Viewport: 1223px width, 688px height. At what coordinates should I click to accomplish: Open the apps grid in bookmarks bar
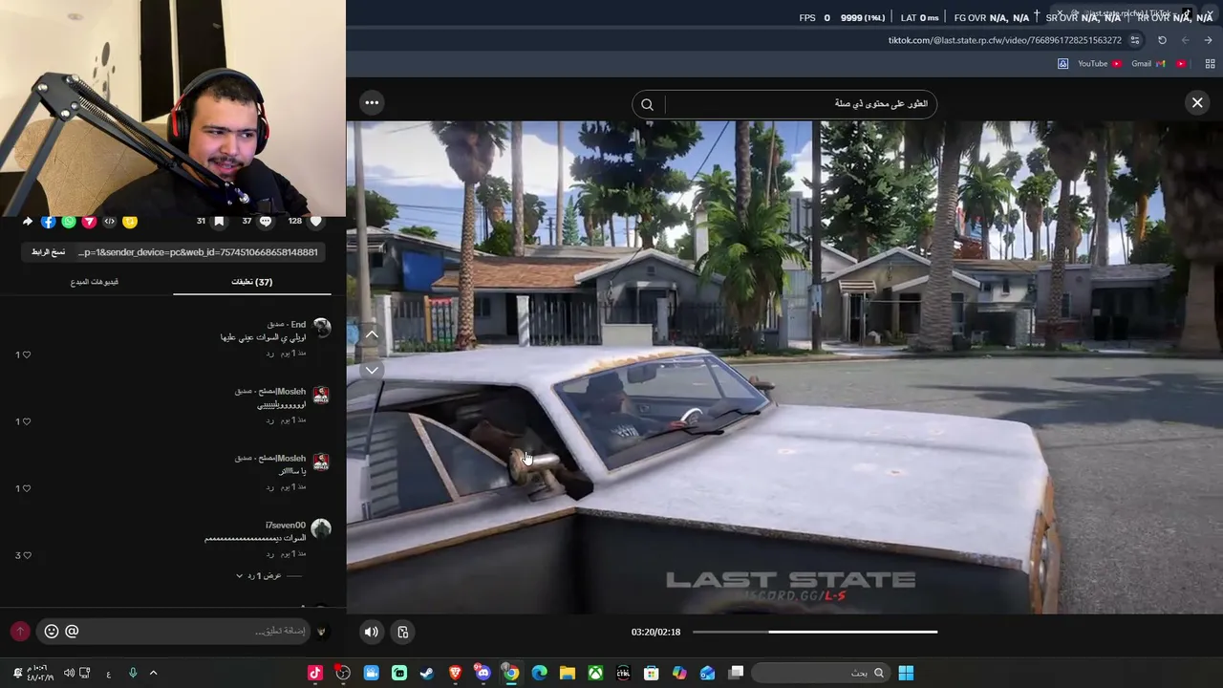[x=1210, y=64]
